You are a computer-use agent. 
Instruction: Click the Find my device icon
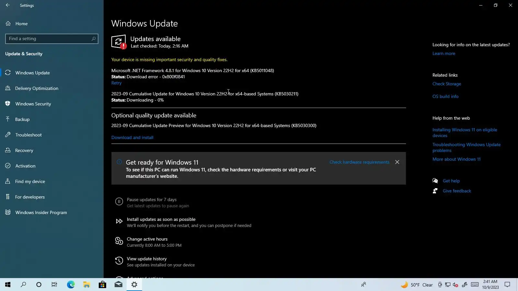tap(8, 181)
